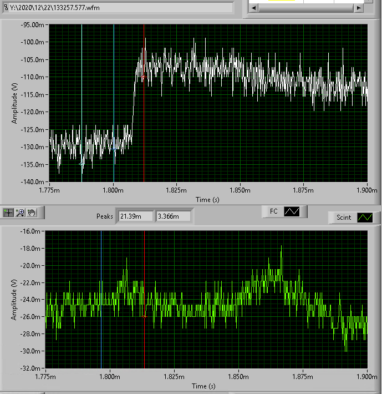Select the Peaks value 3.366m field
This screenshot has height=394, width=382.
point(173,216)
